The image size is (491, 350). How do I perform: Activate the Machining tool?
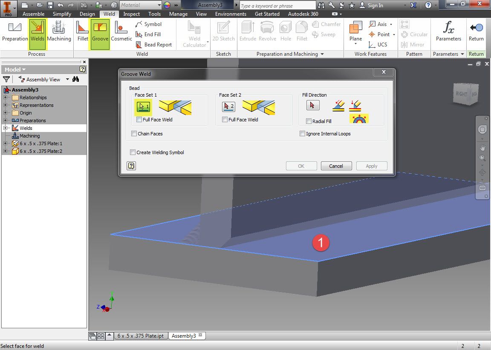point(59,32)
